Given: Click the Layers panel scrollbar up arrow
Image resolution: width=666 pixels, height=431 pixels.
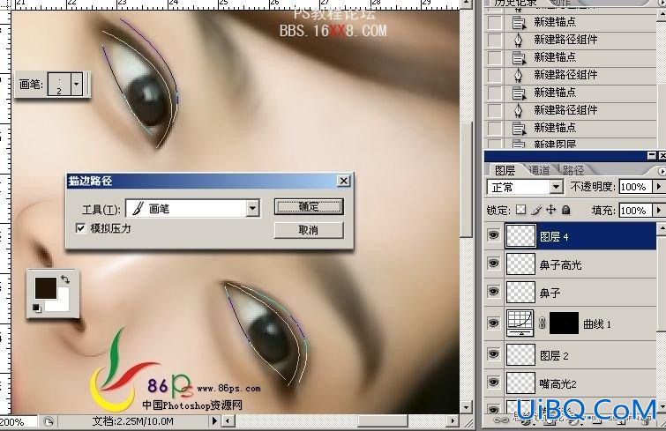Looking at the screenshot, I should [x=662, y=229].
